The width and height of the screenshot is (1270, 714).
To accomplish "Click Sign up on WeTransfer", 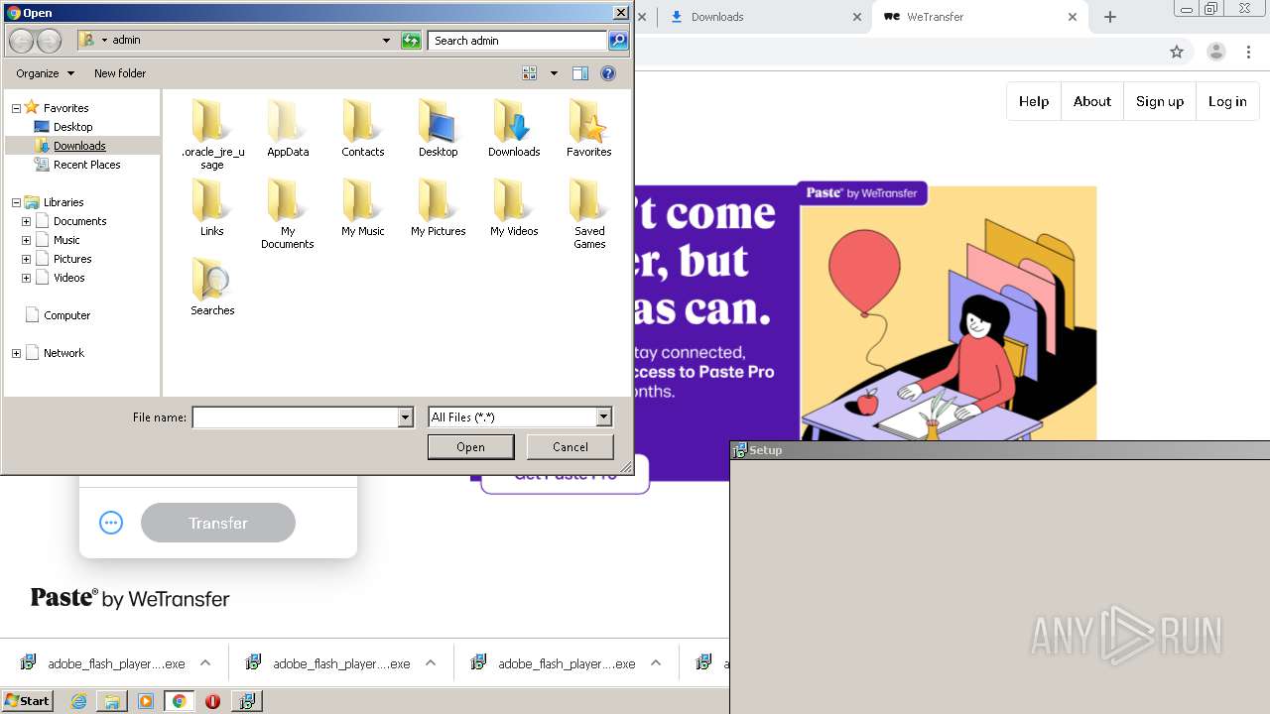I will click(x=1160, y=101).
